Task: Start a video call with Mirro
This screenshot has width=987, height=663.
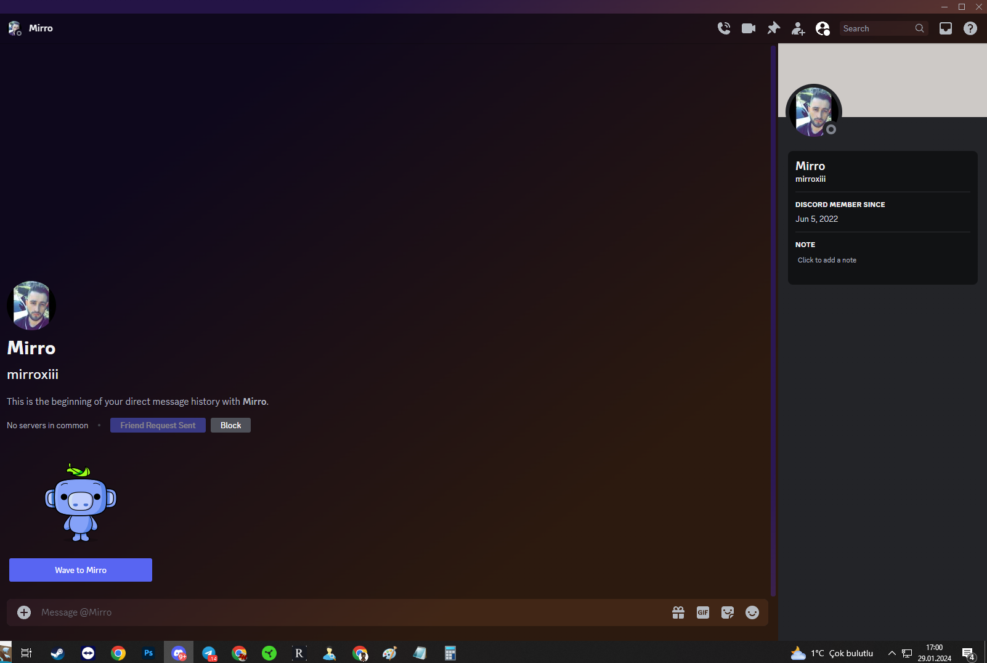Action: click(749, 28)
